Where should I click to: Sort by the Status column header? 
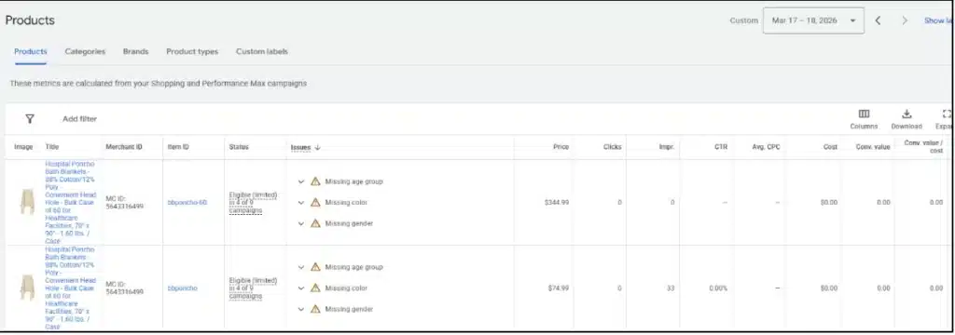pos(239,147)
